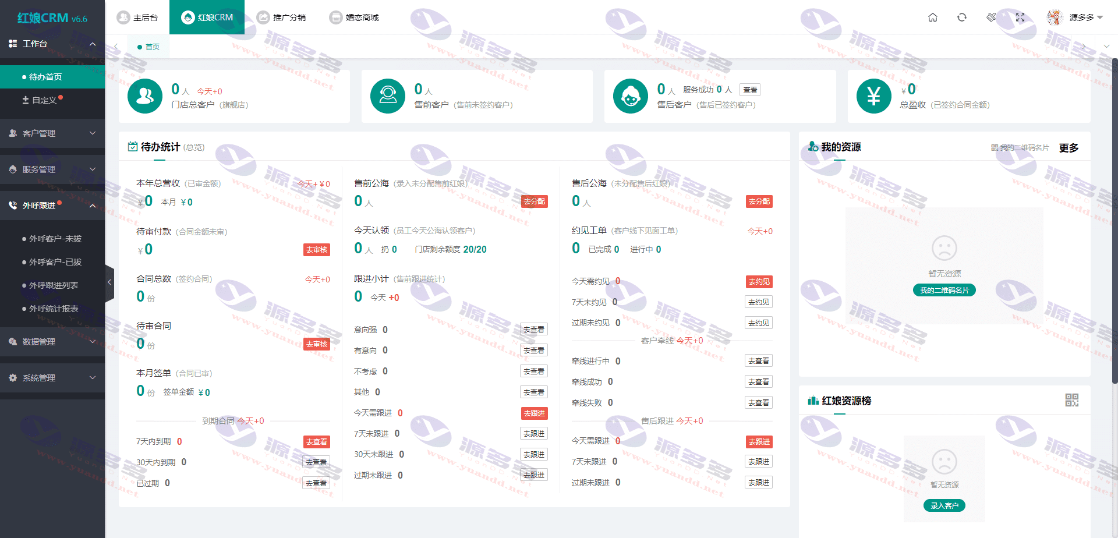Click 去查看 for 意向强
Viewport: 1118px width, 538px height.
point(534,330)
